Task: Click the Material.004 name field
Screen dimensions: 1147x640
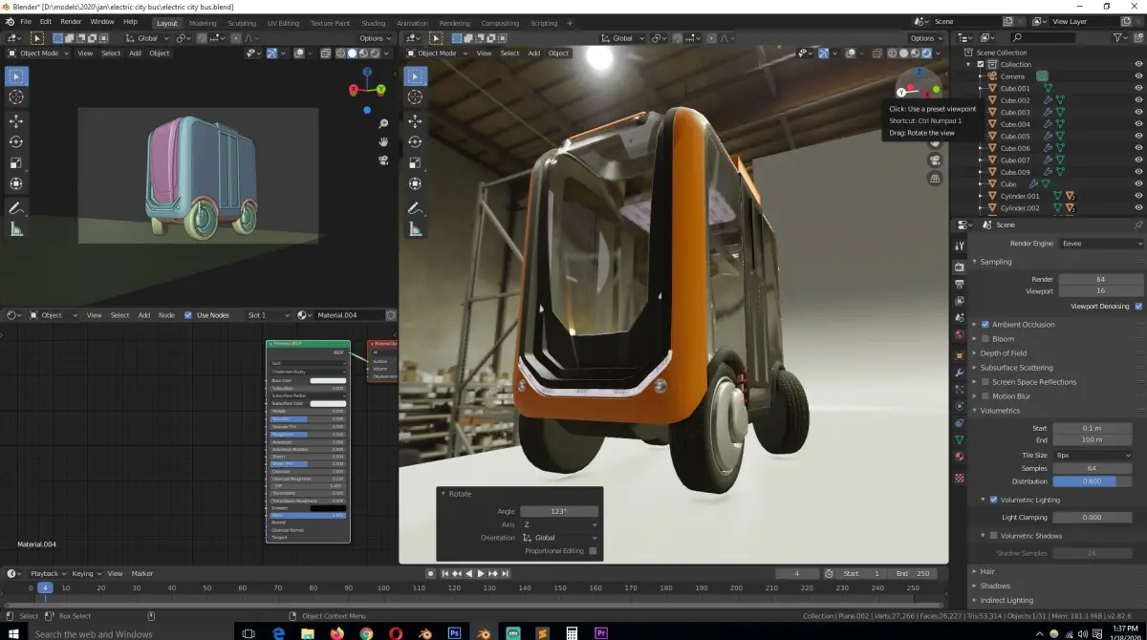Action: click(x=350, y=314)
